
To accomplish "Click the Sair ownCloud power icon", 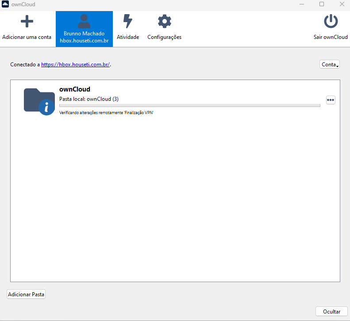I will (x=331, y=22).
